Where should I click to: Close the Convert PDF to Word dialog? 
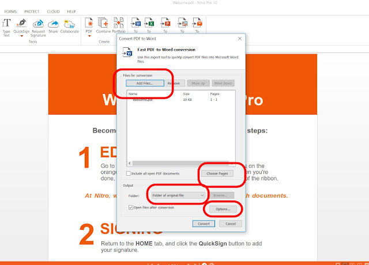tap(240, 39)
